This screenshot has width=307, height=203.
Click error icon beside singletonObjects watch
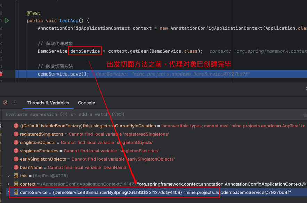point(16,143)
